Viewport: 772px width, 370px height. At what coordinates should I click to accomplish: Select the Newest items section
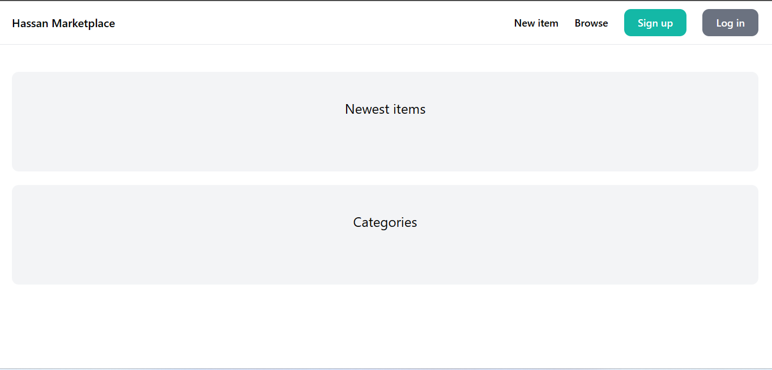[x=385, y=109]
